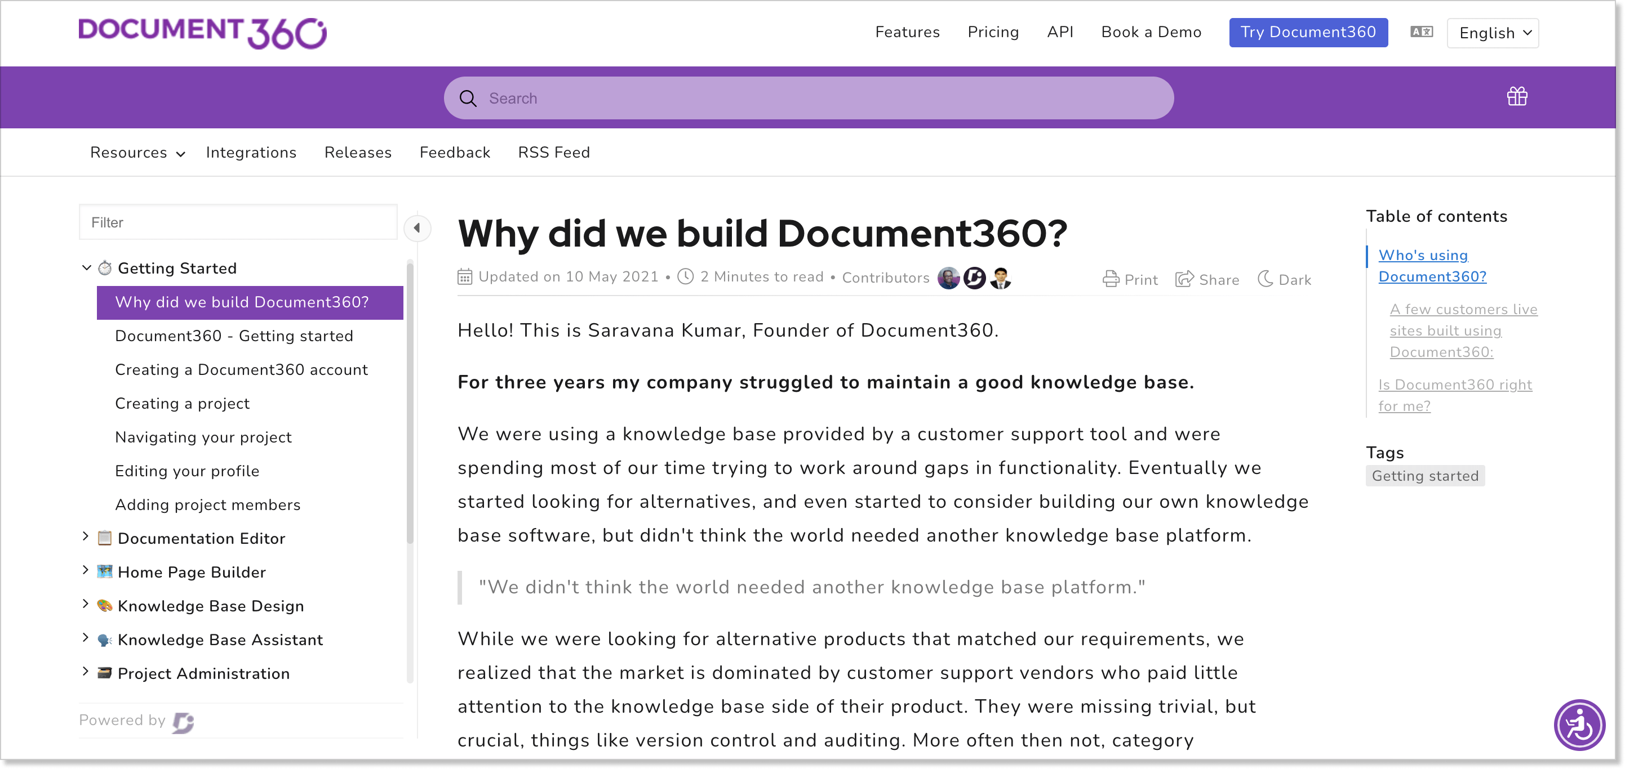Expand the Knowledge Base Design section
Image resolution: width=1625 pixels, height=769 pixels.
87,606
